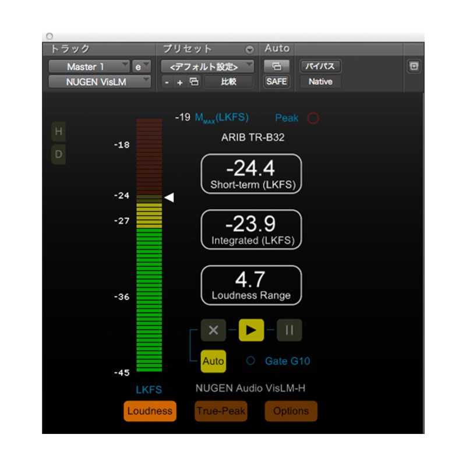Open the <デフォルト設定> preset dropdown
466x466 pixels.
(x=207, y=66)
